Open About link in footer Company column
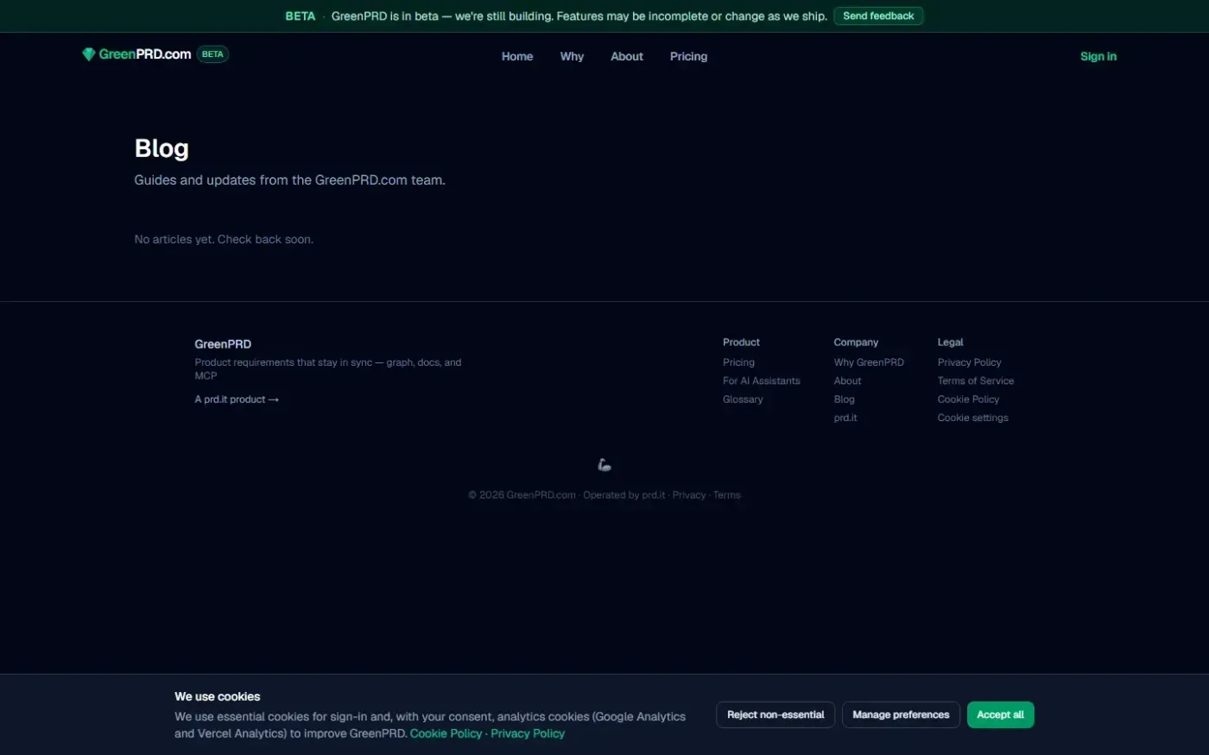 (847, 381)
